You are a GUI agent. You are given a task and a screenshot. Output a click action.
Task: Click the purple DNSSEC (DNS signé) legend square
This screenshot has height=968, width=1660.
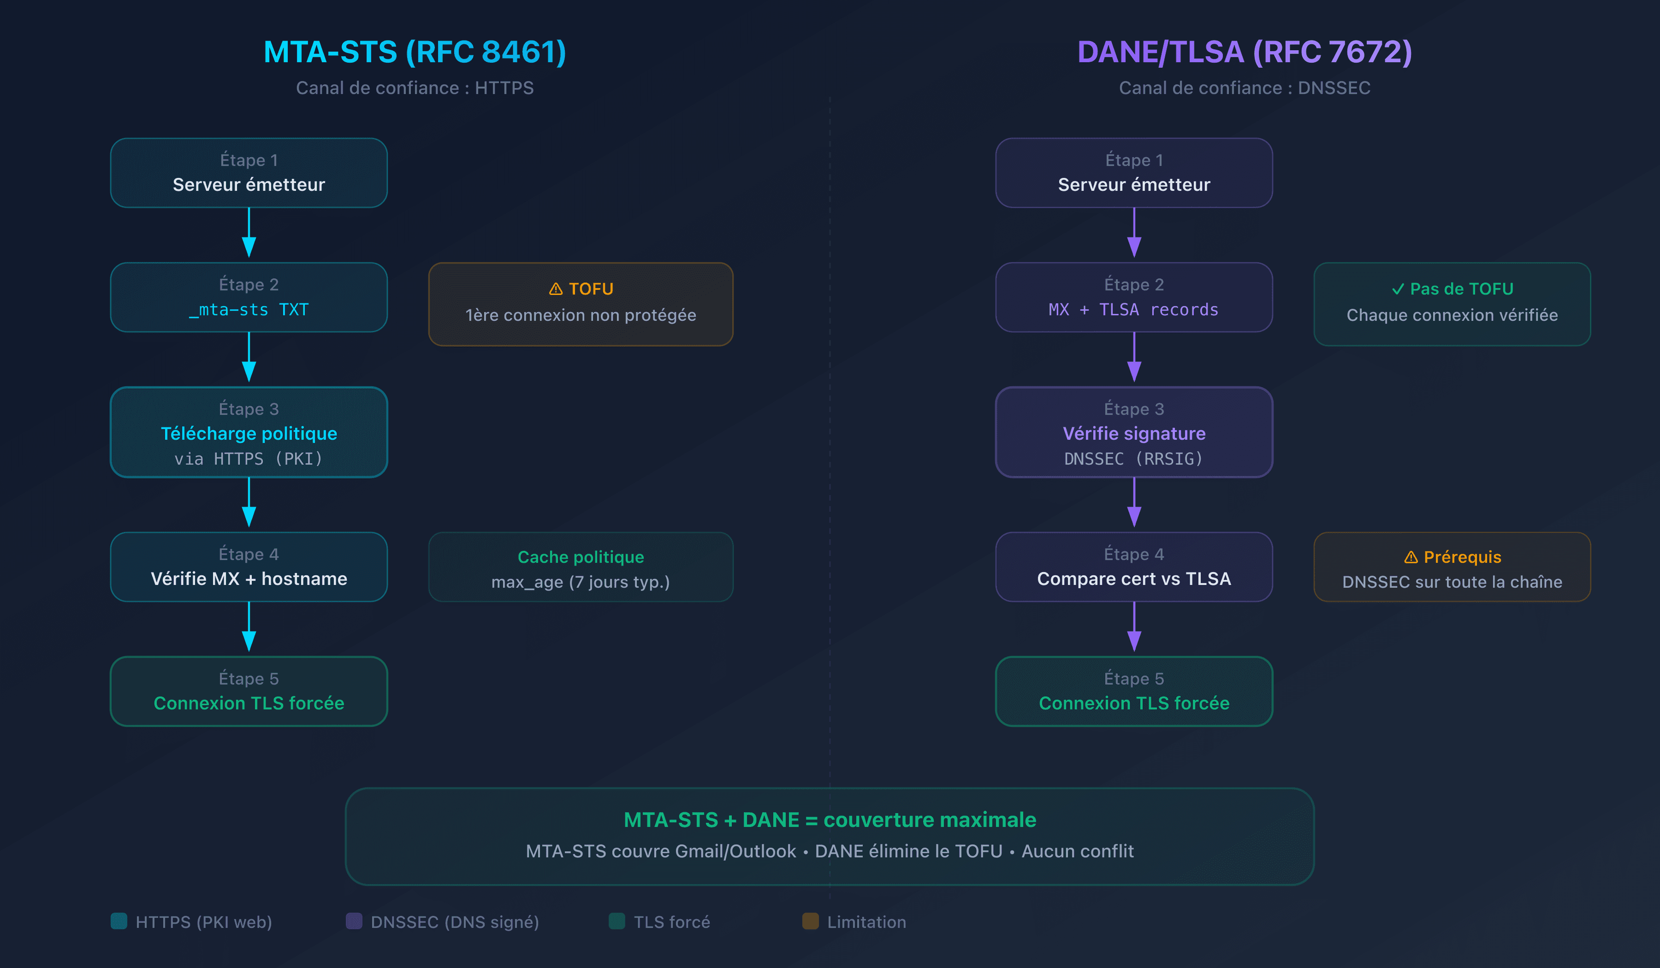[x=355, y=922]
